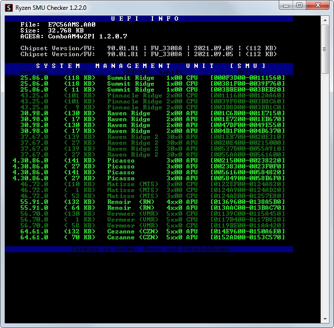Click Raven Ridge 2 offset [0020E400-00215000]
334x328 pixels.
coord(248,143)
